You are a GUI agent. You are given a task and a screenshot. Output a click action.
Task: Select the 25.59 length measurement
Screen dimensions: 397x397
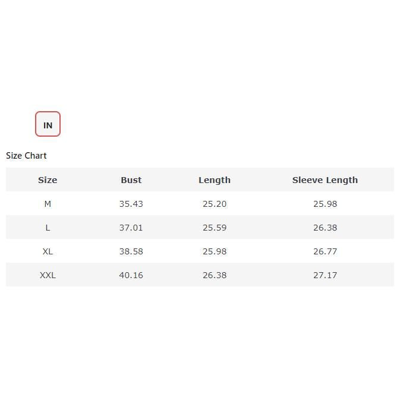click(214, 228)
